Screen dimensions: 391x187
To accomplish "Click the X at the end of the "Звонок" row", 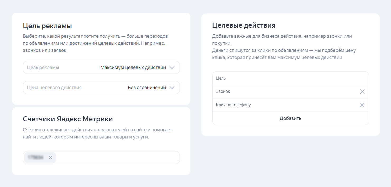I will (x=362, y=92).
